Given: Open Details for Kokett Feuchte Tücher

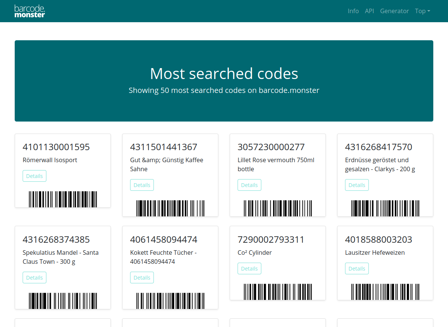Looking at the screenshot, I should (142, 278).
